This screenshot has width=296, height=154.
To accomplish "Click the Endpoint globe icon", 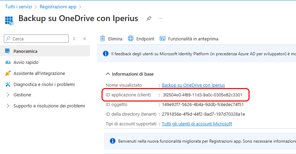I will pos(131,38).
